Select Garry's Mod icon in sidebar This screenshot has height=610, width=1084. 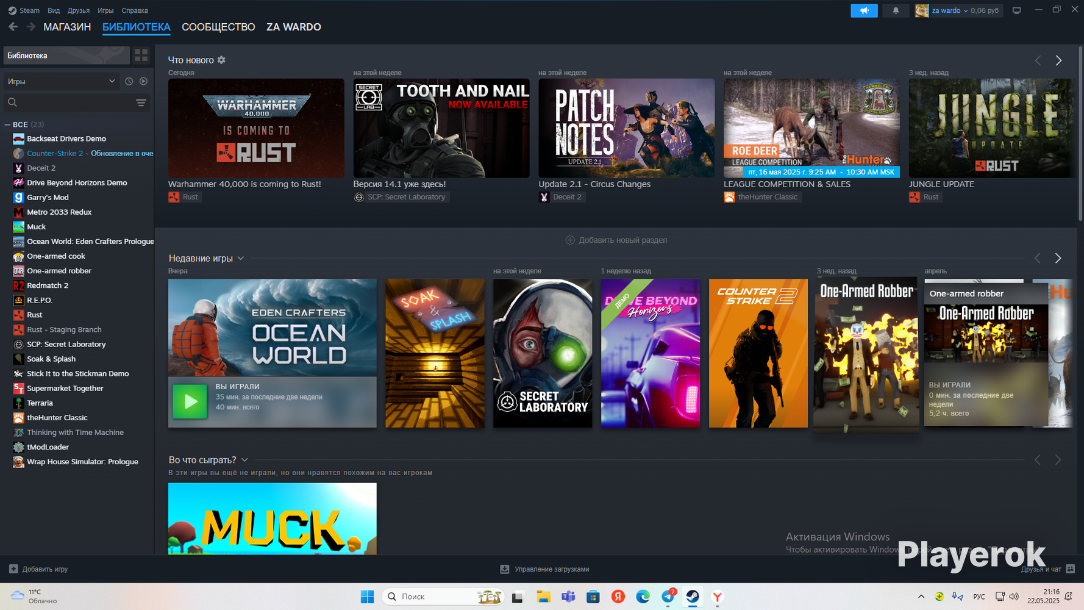pos(19,197)
